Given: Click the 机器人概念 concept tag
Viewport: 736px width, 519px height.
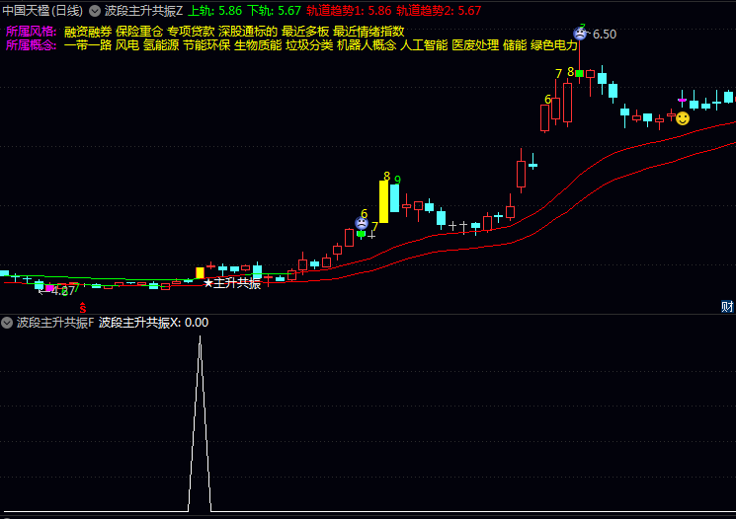Looking at the screenshot, I should (x=367, y=45).
